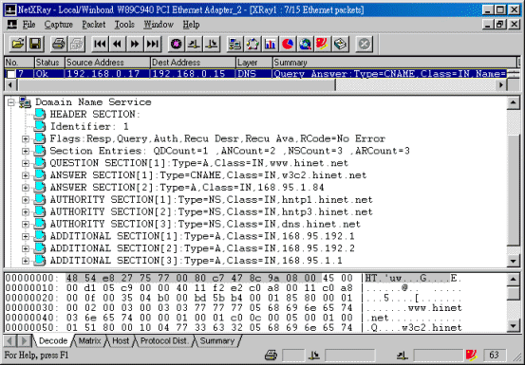The image size is (525, 365).
Task: Click the toolbar icon with arrow pointing up-right
Action: click(x=194, y=44)
